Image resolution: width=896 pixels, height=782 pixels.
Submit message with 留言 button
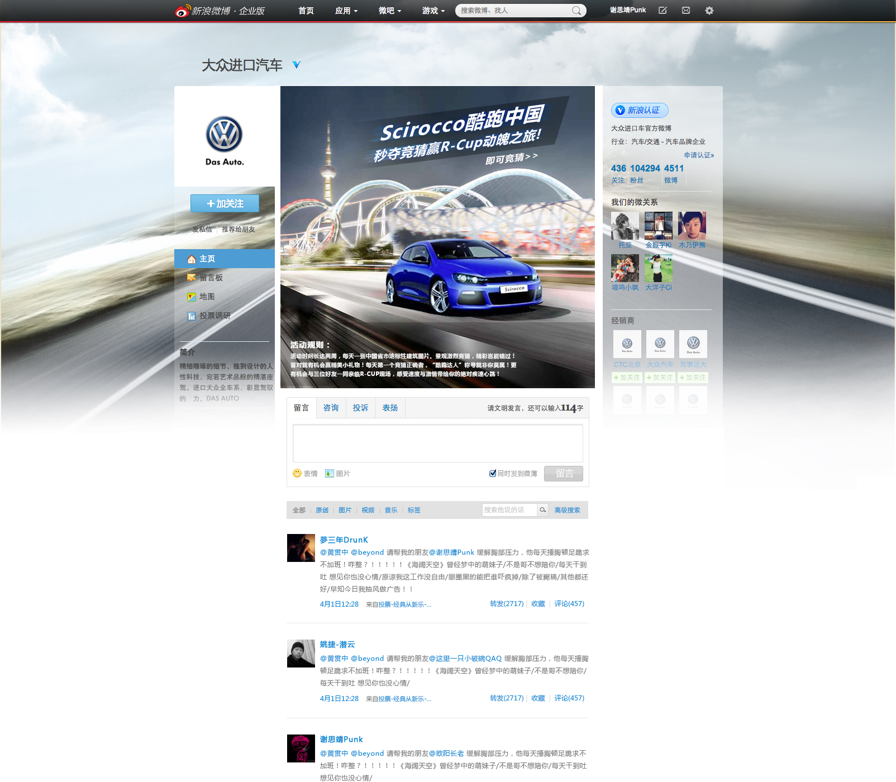point(564,474)
